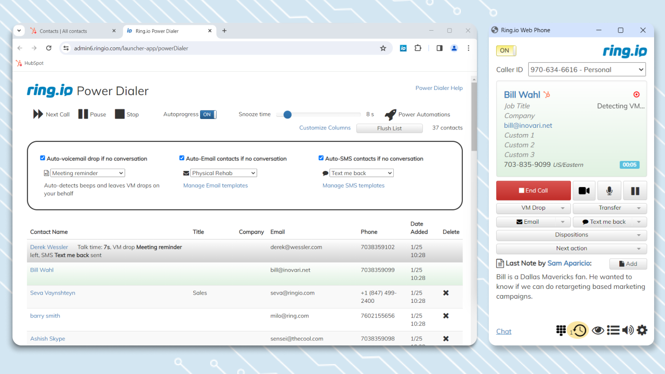Uncheck Auto-SMS contacts if no conversation
This screenshot has height=374, width=665.
pyautogui.click(x=321, y=158)
